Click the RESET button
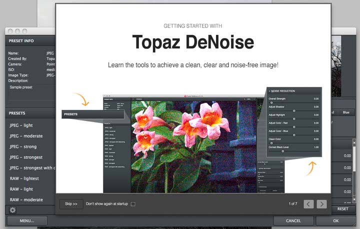The width and height of the screenshot is (360, 229). click(343, 209)
